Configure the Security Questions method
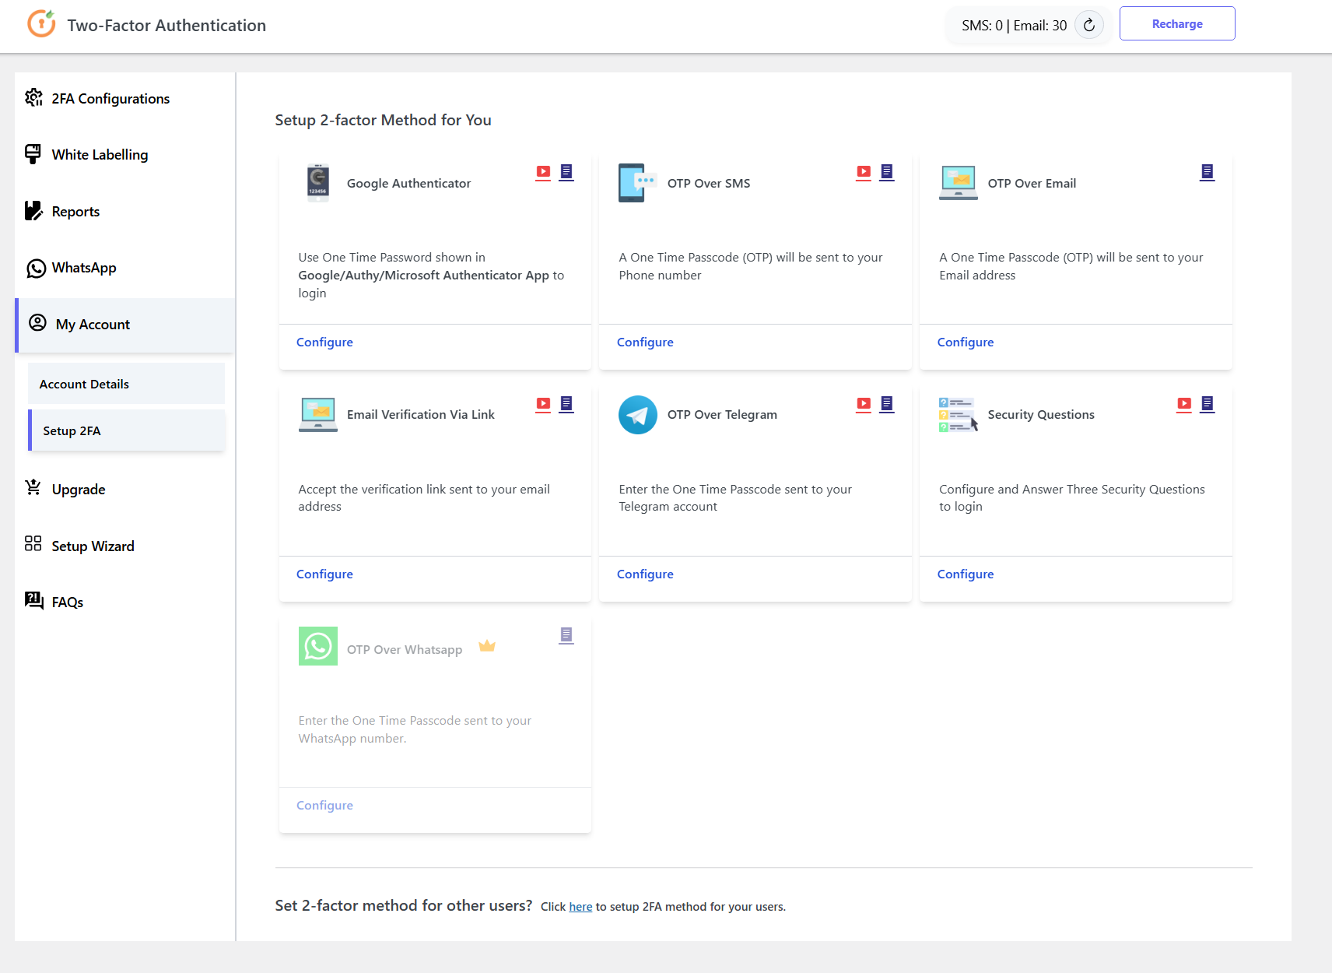This screenshot has width=1332, height=973. pos(965,574)
